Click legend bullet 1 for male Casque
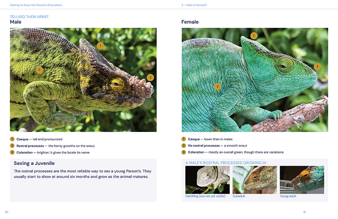 pyautogui.click(x=12, y=139)
